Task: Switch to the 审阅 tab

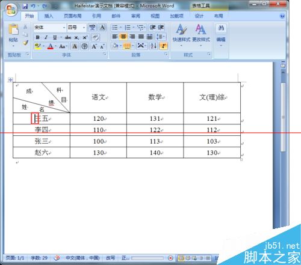Action: pos(135,16)
